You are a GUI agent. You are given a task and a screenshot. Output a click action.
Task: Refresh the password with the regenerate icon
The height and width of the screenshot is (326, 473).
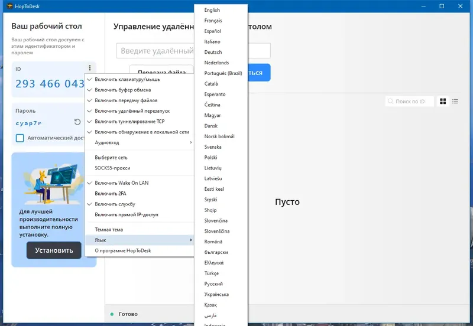click(77, 122)
